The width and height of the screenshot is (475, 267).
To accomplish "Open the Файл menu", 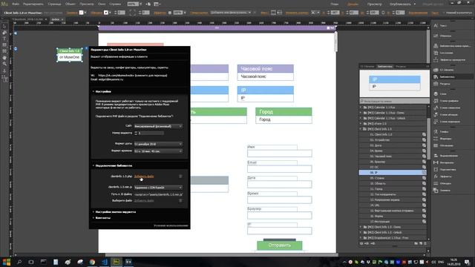I will (16, 4).
